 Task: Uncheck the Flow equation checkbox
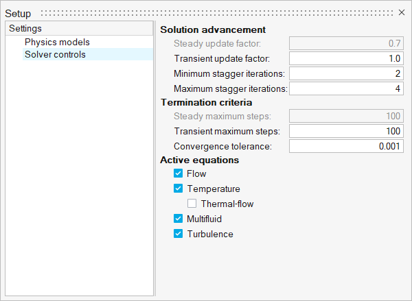point(179,174)
